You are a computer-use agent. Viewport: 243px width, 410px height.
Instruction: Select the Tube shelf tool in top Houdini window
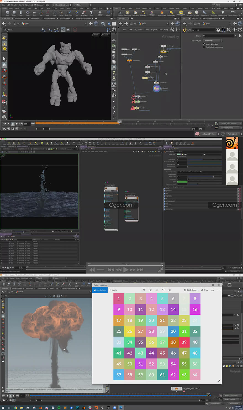pyautogui.click(x=21, y=13)
